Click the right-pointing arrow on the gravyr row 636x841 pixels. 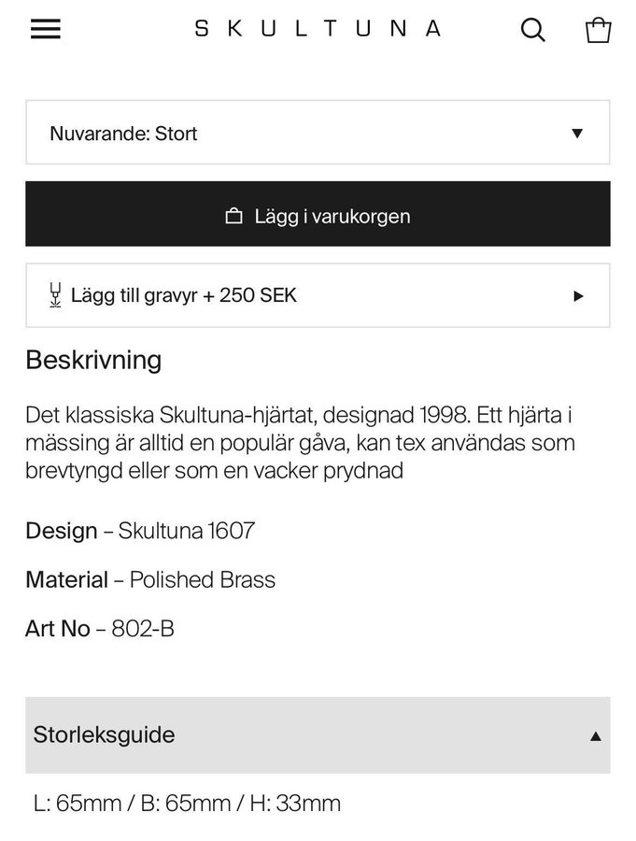point(578,296)
